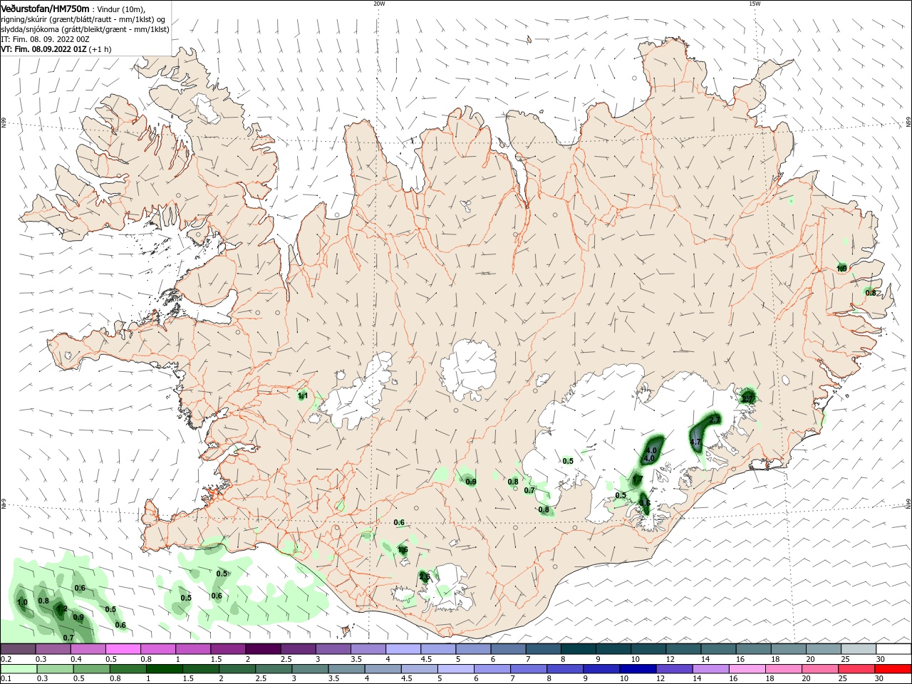This screenshot has width=912, height=684.
Task: Click the 'slydda/snjókoma' description line
Action: tap(85, 29)
